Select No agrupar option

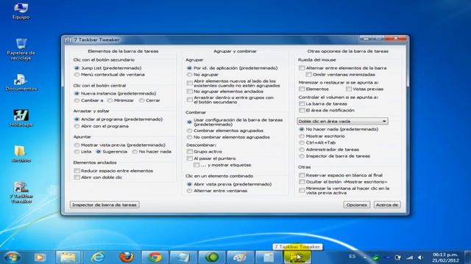point(203,75)
